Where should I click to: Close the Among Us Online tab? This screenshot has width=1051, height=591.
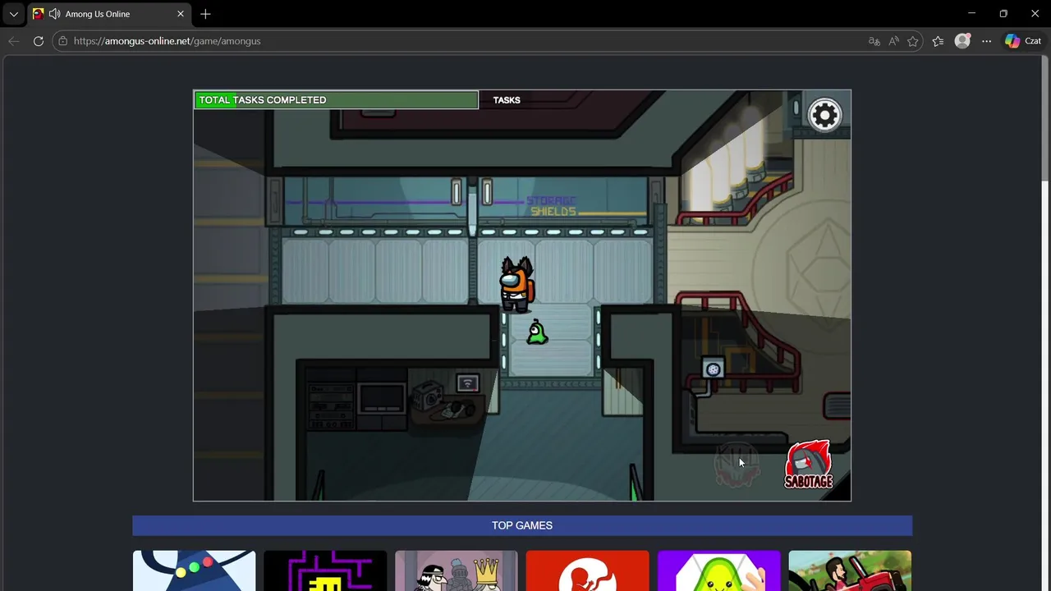click(181, 14)
